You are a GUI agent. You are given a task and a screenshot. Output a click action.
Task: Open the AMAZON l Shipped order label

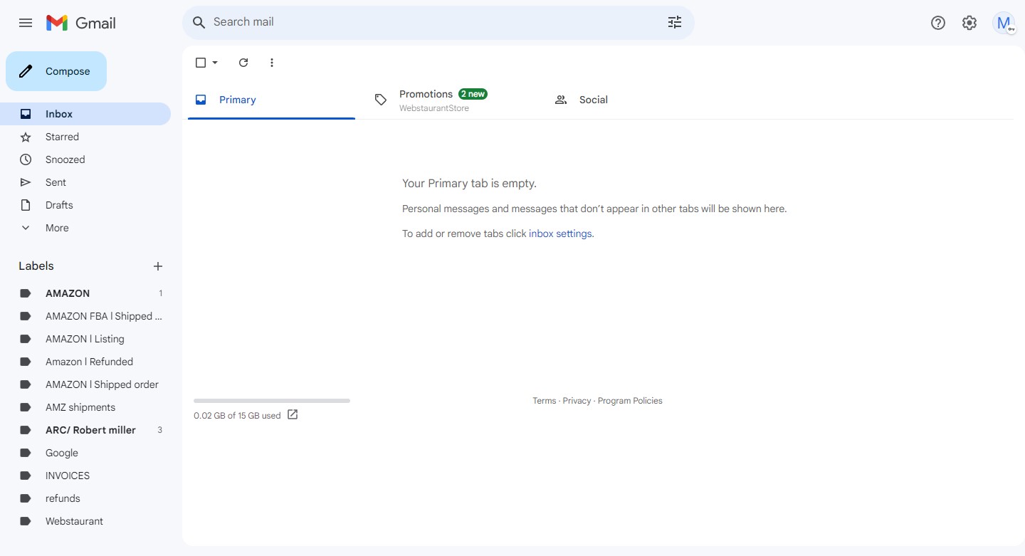pyautogui.click(x=85, y=384)
